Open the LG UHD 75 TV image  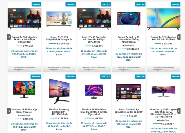(x=129, y=19)
